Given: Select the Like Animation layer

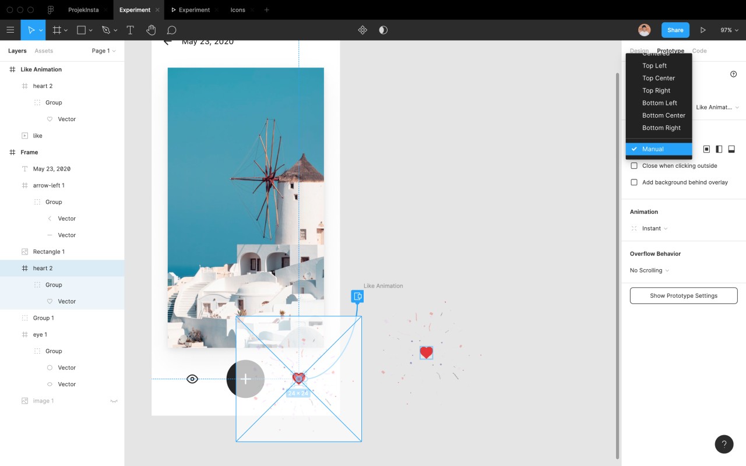Looking at the screenshot, I should [x=62, y=69].
